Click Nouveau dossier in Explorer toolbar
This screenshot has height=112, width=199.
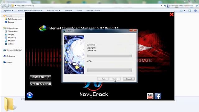(x=93, y=11)
